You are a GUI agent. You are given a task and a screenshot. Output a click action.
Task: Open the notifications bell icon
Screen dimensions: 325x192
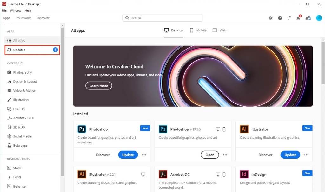[x=298, y=18]
